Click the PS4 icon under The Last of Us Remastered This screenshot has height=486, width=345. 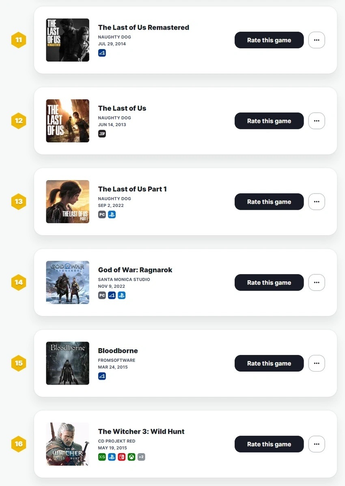point(102,53)
